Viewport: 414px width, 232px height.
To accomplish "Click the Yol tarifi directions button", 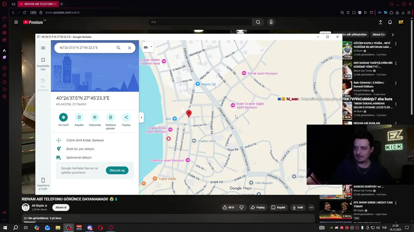I will coord(63,117).
